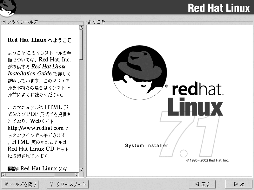Screen dimensions: 254x190
Task: Click the question mark icon on リリースノート
Action: click(x=52, y=184)
